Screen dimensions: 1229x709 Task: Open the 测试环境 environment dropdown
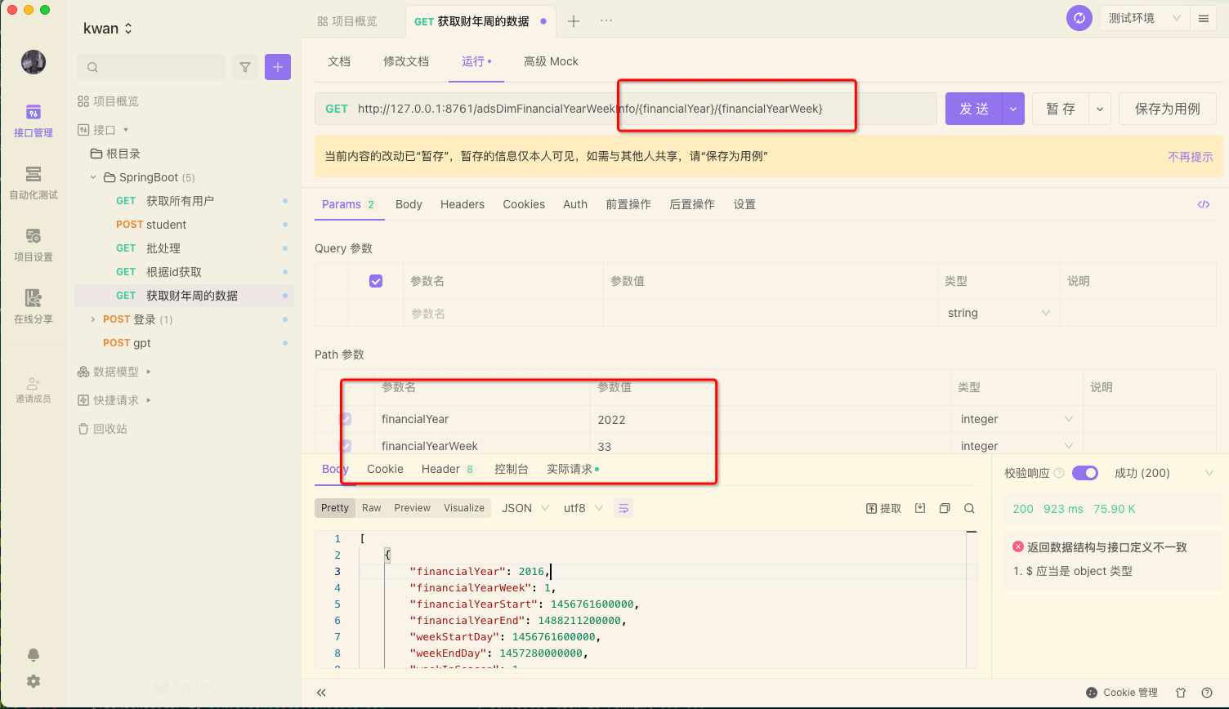click(x=1144, y=18)
